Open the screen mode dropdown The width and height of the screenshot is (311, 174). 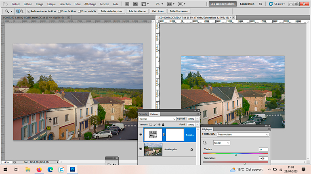tap(182, 4)
